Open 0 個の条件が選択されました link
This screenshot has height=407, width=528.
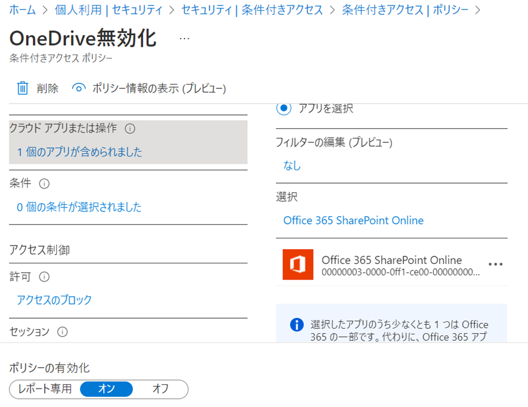point(79,207)
